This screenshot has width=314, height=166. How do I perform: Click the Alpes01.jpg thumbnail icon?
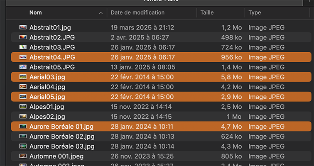click(x=23, y=107)
